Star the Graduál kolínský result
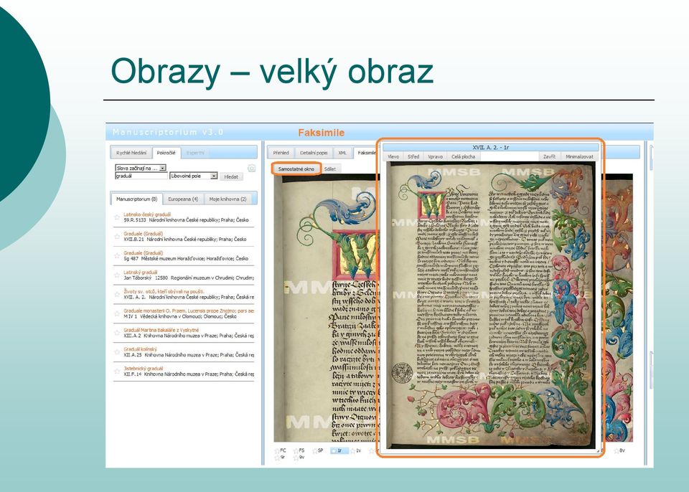The image size is (689, 492). 117,352
